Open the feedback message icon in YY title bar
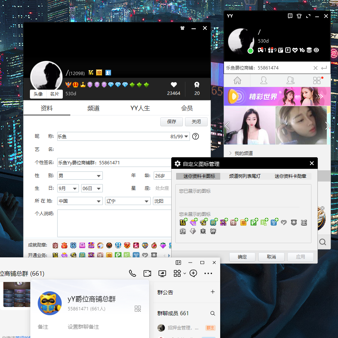The height and width of the screenshot is (338, 338). [290, 16]
